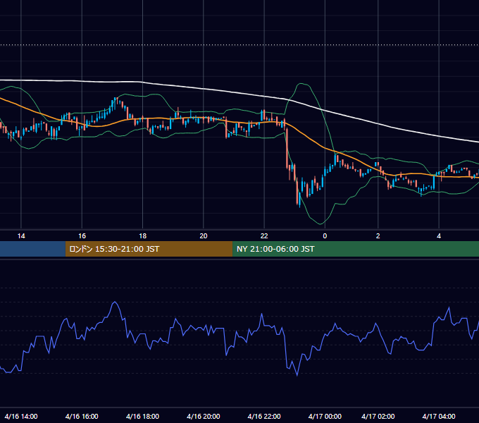The height and width of the screenshot is (423, 479).
Task: Click the 2 hour label on price chart axis
Action: point(378,236)
